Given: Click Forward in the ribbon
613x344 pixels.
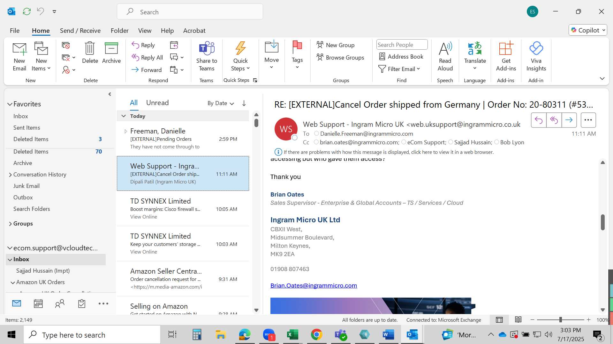Looking at the screenshot, I should [x=147, y=70].
